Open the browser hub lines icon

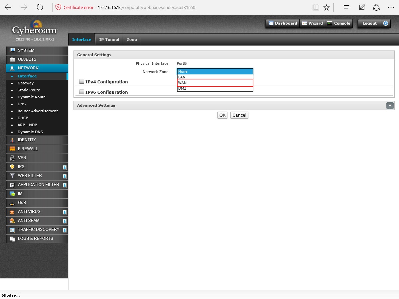point(347,7)
